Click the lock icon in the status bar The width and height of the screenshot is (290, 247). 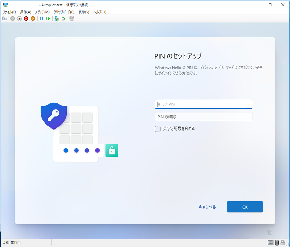(282, 242)
